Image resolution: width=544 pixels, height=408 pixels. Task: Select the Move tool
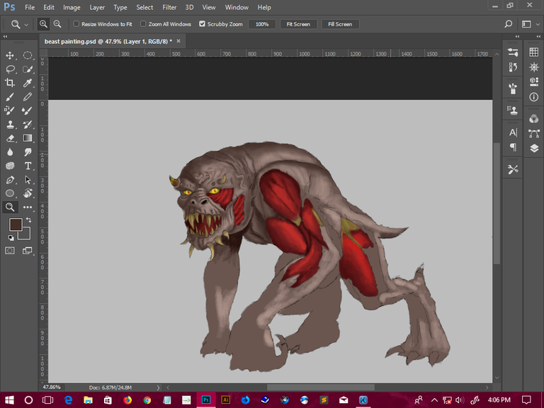[x=11, y=55]
